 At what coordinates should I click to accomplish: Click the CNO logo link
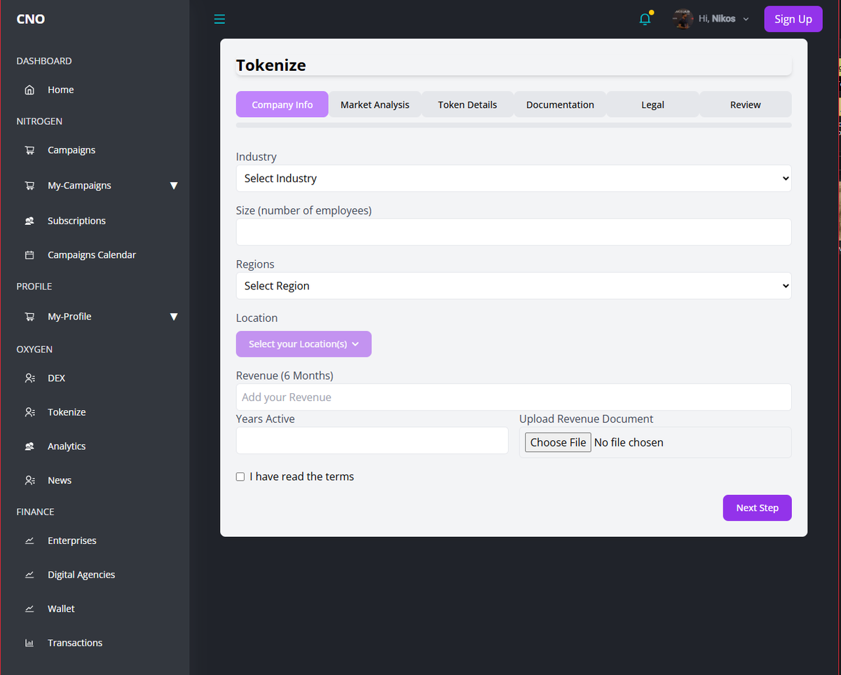[x=31, y=19]
